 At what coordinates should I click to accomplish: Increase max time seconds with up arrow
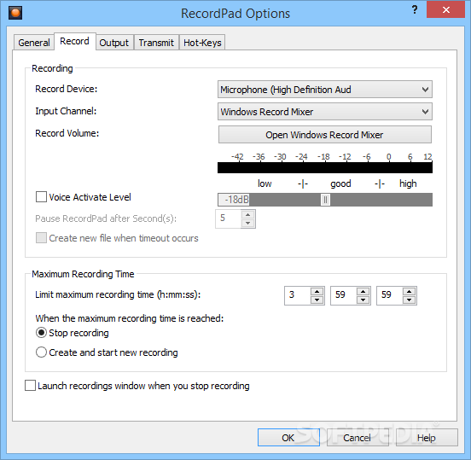(x=409, y=291)
